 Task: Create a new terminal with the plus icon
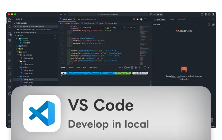click(120, 68)
